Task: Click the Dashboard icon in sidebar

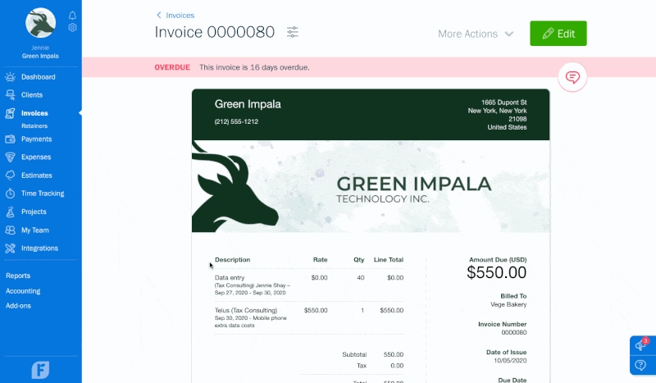Action: pyautogui.click(x=10, y=76)
